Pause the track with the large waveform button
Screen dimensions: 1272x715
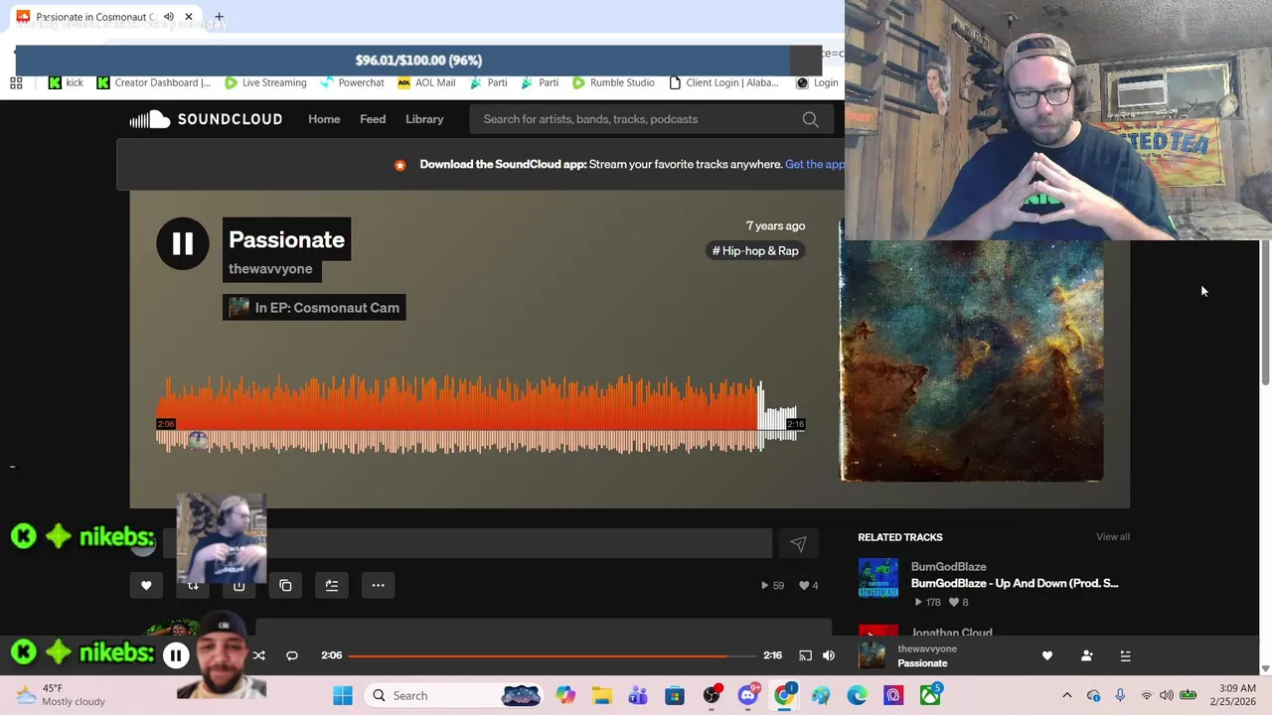tap(182, 243)
